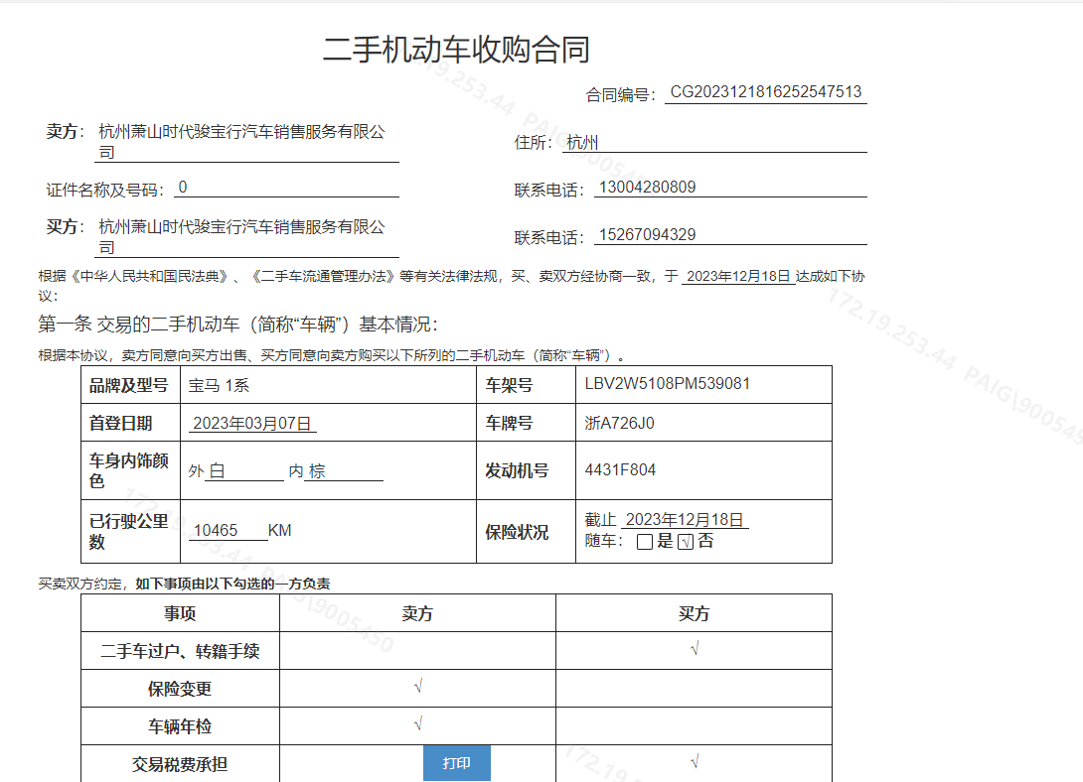Click the 保险变更 row label

pyautogui.click(x=180, y=689)
